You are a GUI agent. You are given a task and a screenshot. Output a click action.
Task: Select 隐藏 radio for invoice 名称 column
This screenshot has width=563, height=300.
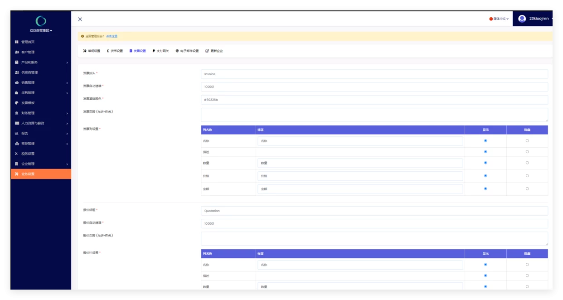tap(527, 141)
